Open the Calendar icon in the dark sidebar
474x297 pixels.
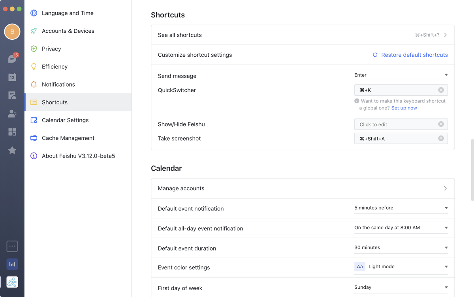12,77
